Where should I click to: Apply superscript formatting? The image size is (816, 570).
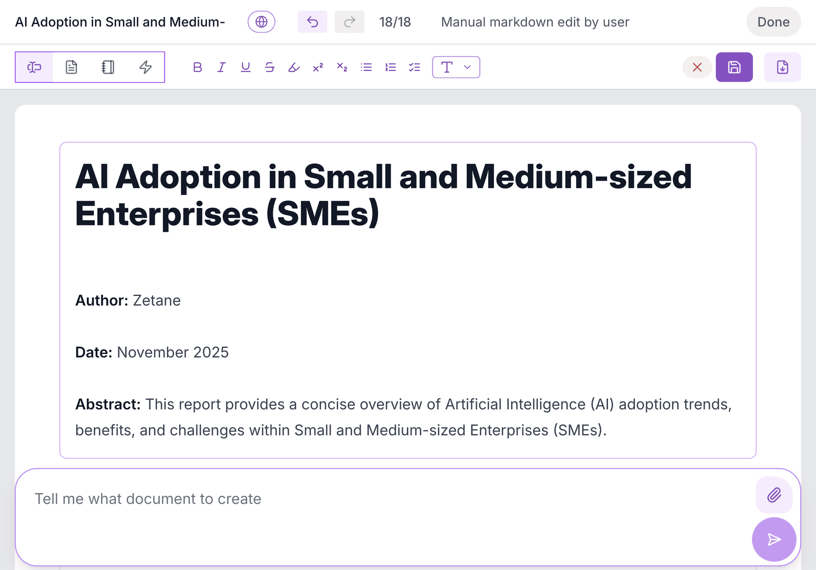318,67
